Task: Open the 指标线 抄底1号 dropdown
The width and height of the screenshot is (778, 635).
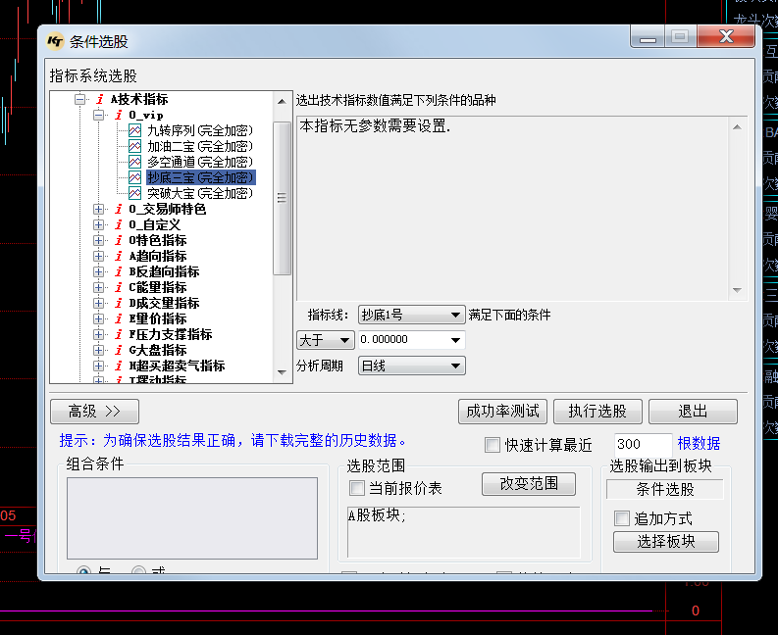Action: pos(411,315)
